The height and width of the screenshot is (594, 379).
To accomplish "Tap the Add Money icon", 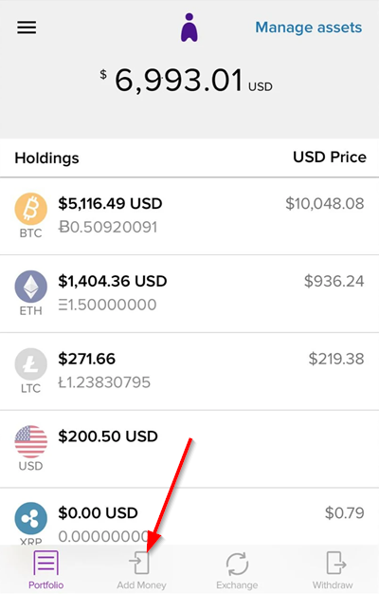I will [x=139, y=562].
